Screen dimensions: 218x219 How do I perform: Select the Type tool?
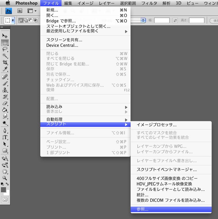(x=5, y=137)
